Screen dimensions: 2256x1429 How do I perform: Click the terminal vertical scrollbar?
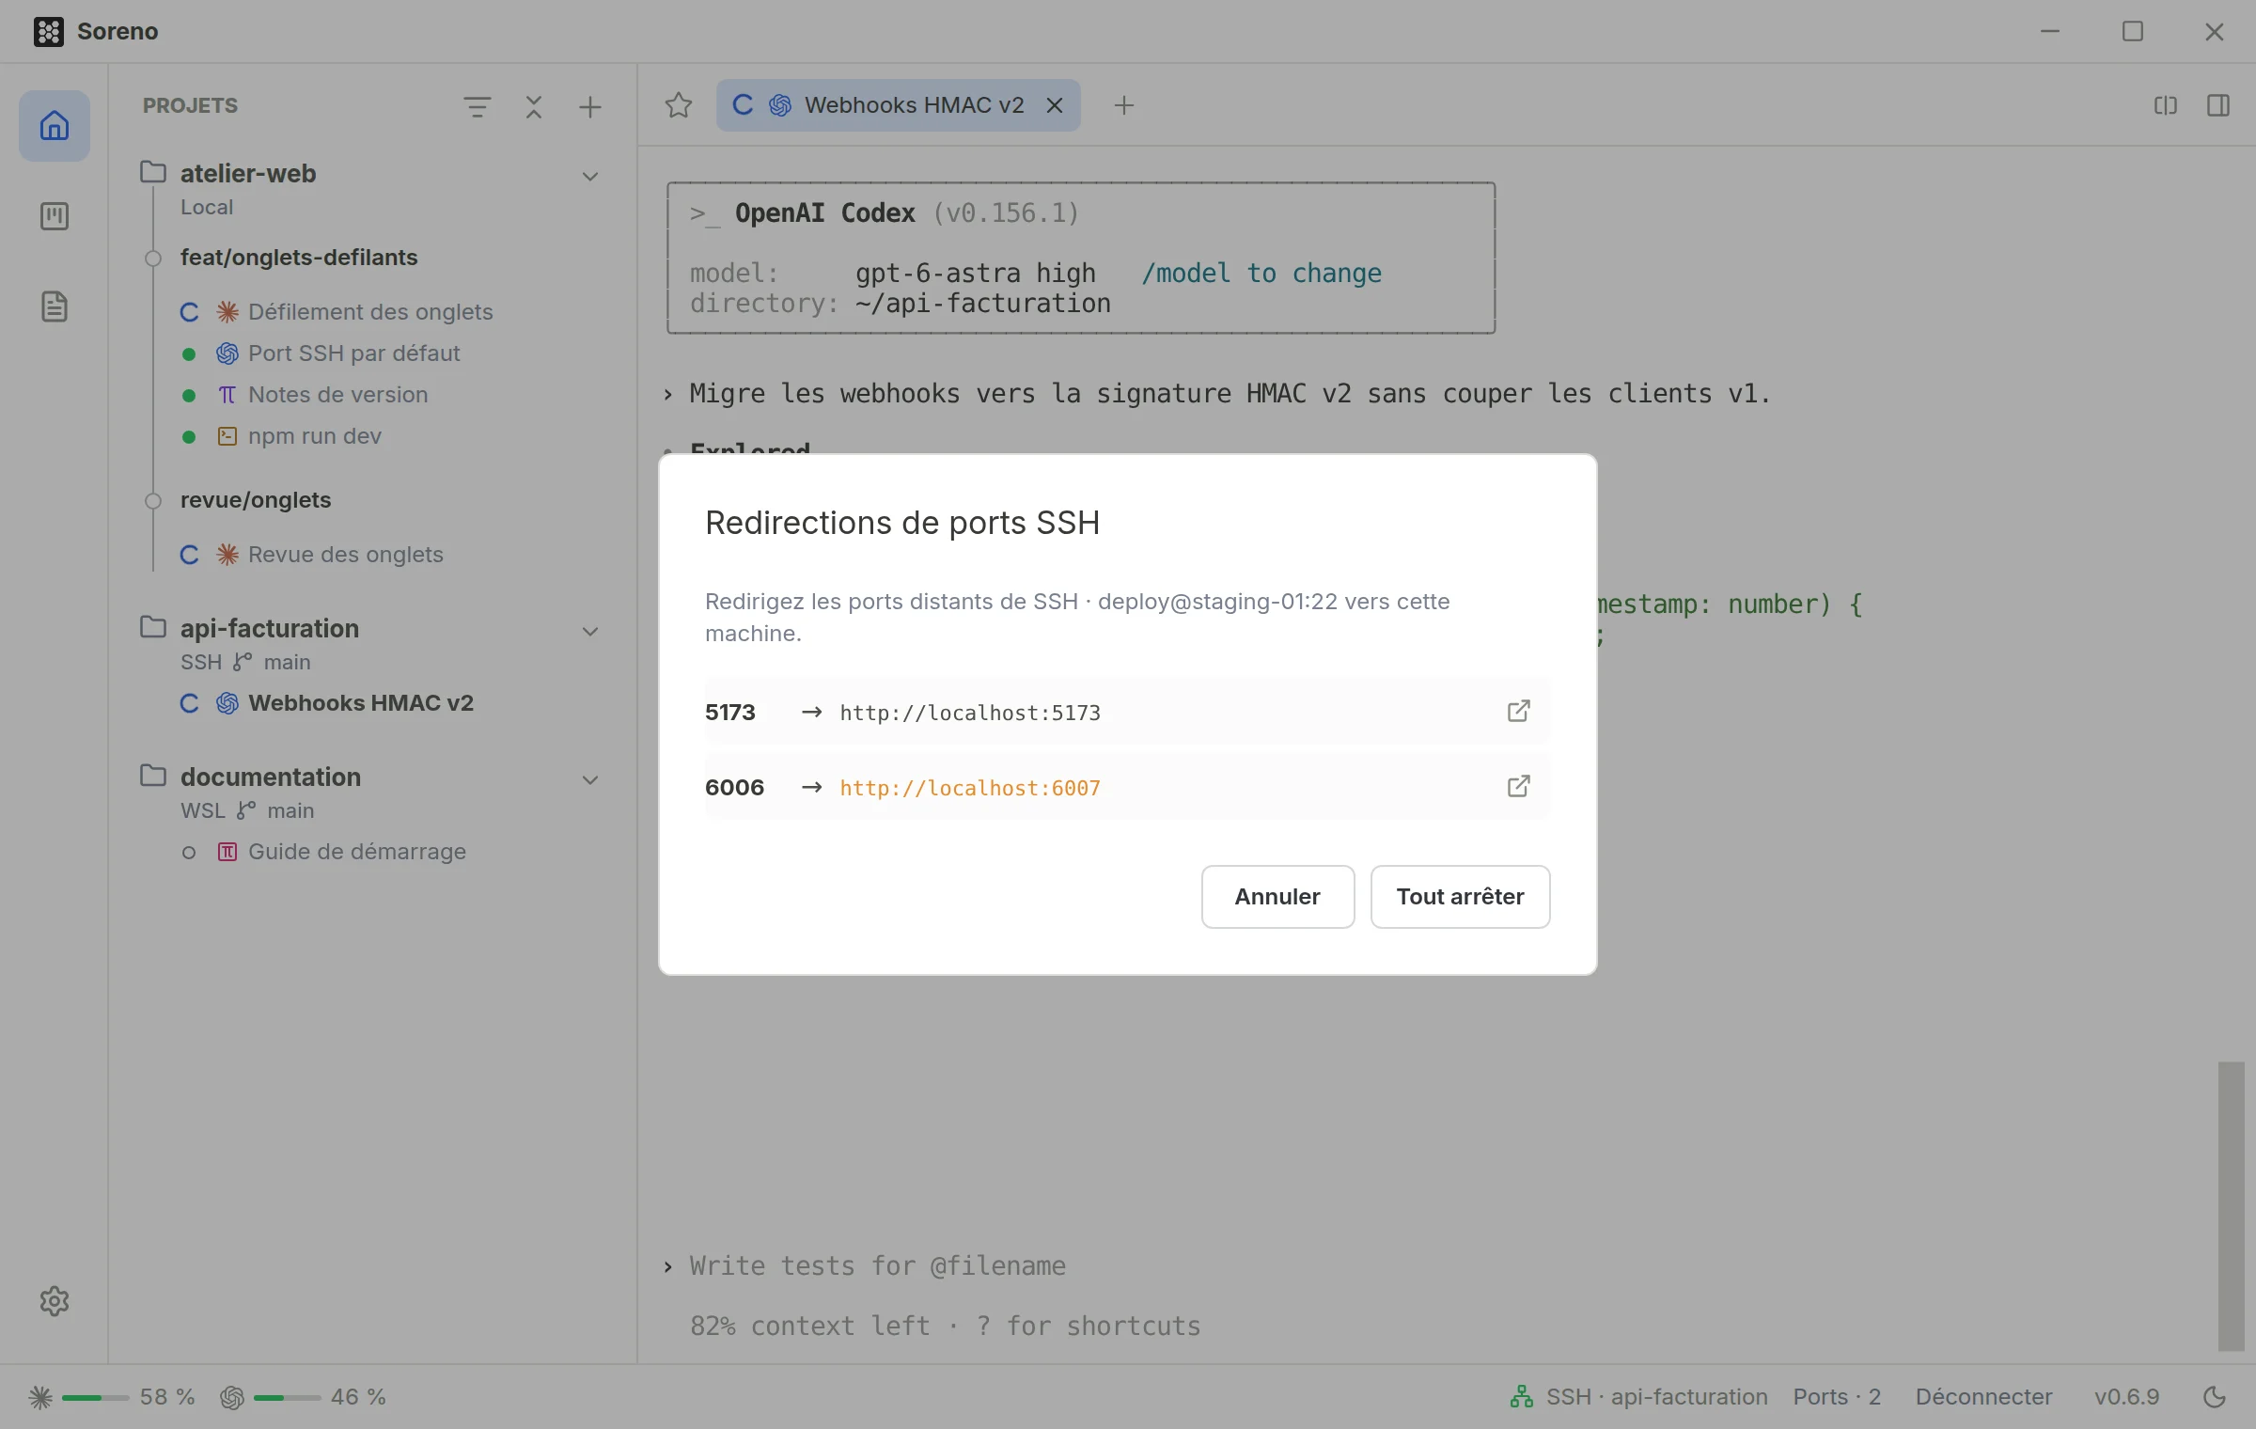pyautogui.click(x=2232, y=1206)
